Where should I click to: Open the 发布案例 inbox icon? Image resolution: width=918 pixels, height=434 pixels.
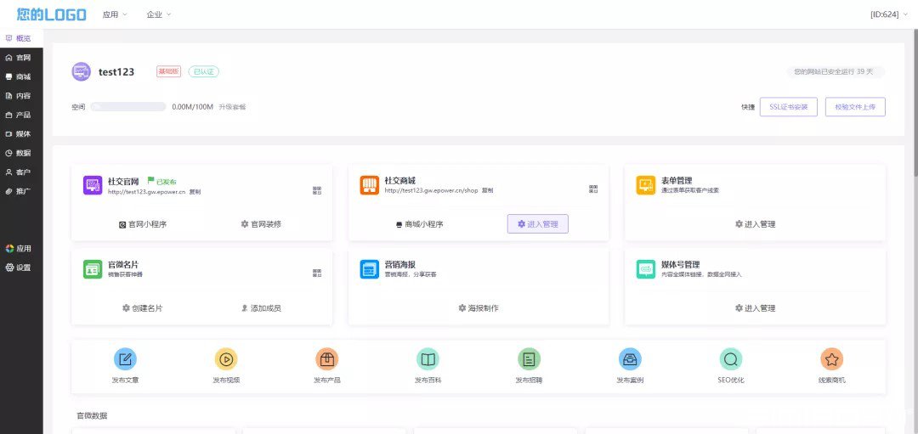coord(630,359)
